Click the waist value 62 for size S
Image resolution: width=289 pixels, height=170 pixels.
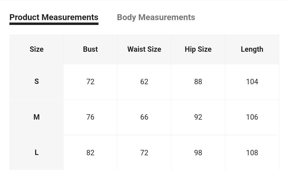coord(144,82)
